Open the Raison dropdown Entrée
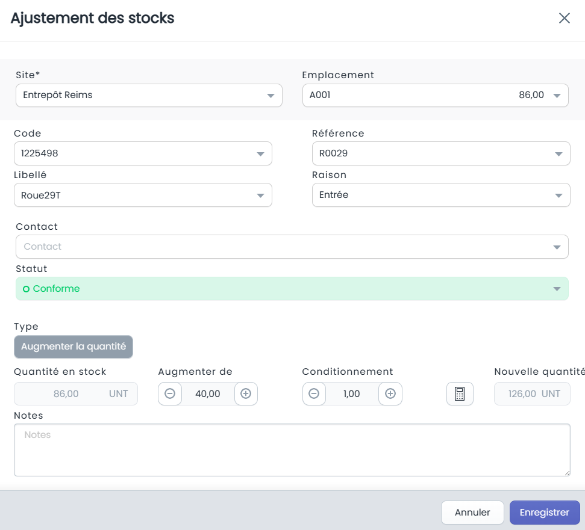 (441, 195)
